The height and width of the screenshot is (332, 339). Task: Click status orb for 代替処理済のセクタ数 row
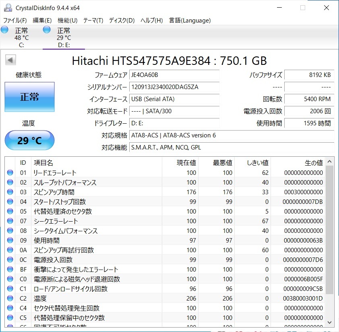click(x=10, y=211)
